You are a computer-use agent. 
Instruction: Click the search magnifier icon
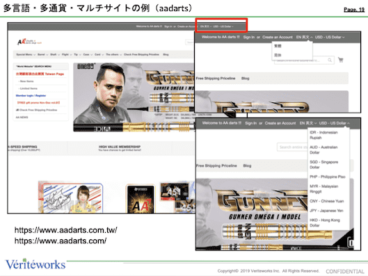pos(330,60)
